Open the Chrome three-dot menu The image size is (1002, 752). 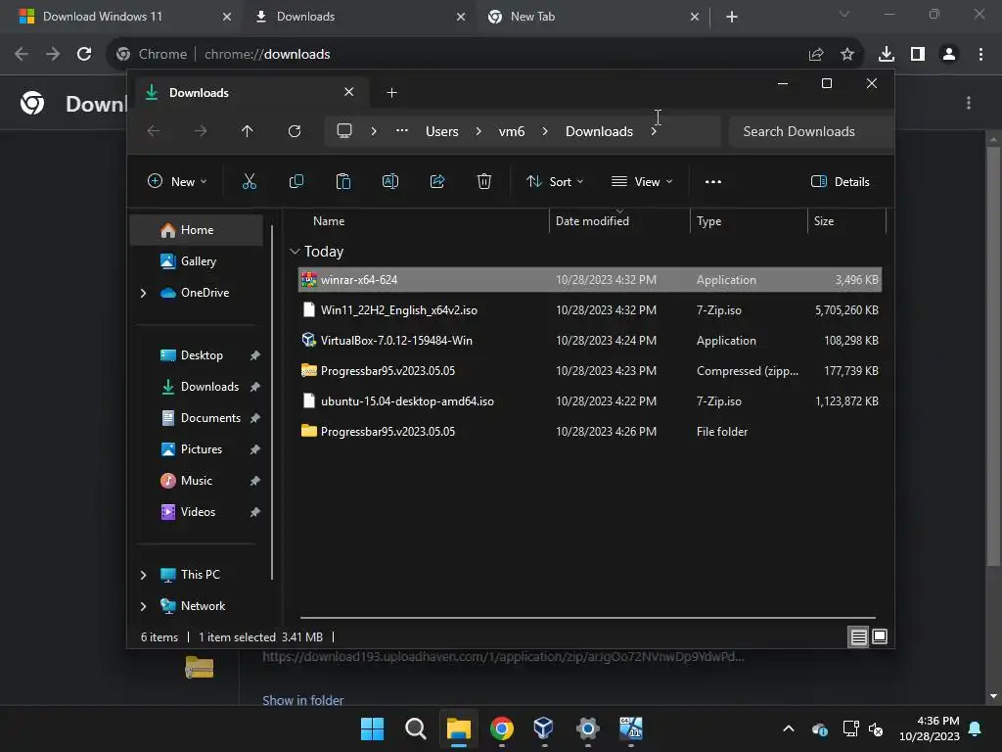980,54
